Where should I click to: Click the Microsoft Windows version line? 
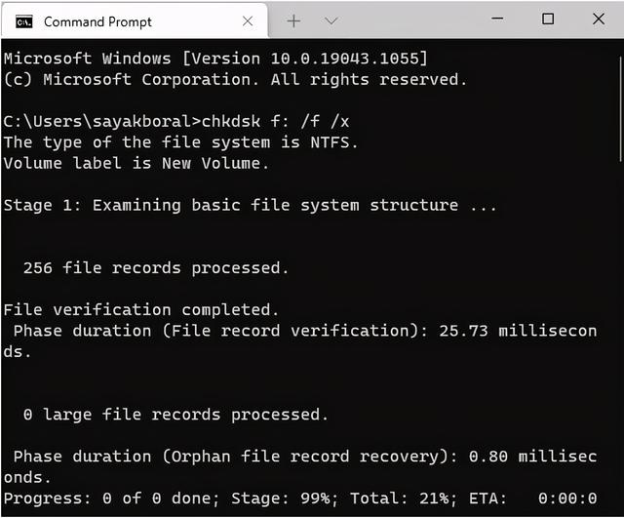coord(215,59)
